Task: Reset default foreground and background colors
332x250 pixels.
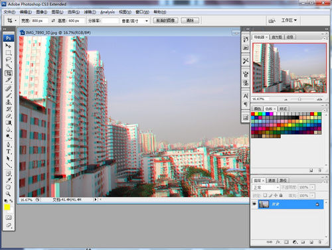Action: (6, 201)
